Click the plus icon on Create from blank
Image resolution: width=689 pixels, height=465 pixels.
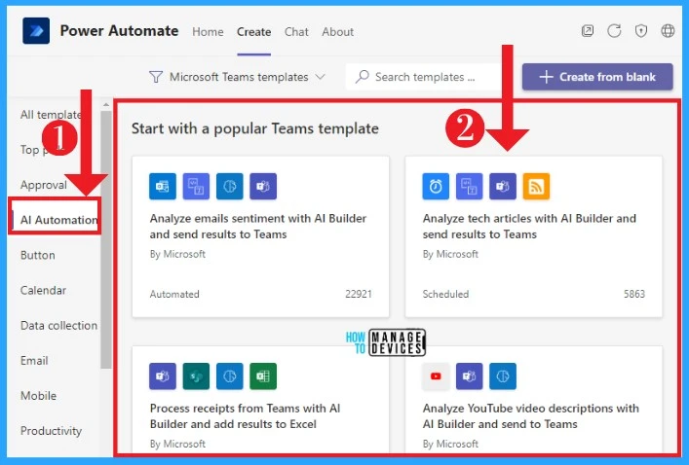(546, 77)
